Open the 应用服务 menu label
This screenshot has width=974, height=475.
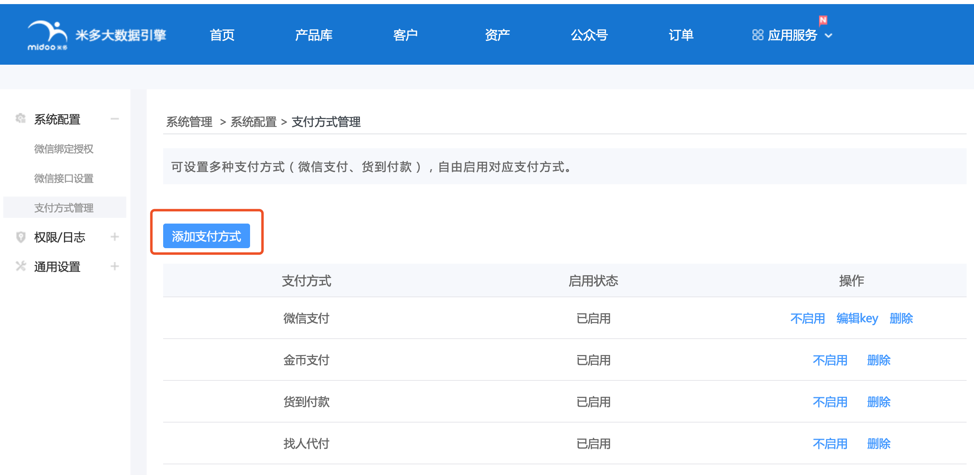792,35
